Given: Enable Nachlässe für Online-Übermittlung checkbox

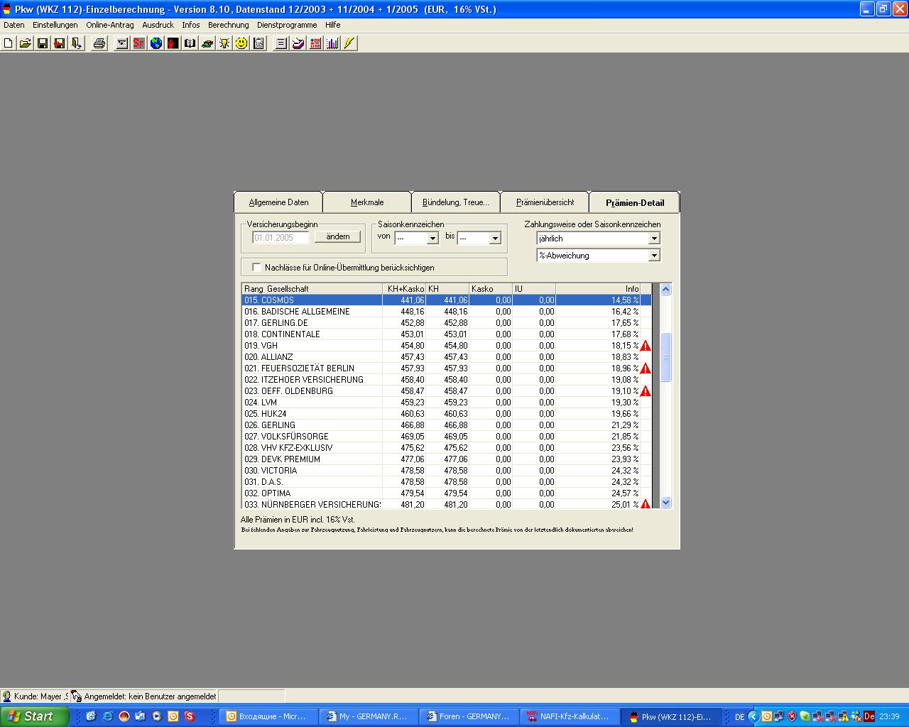Looking at the screenshot, I should point(256,268).
